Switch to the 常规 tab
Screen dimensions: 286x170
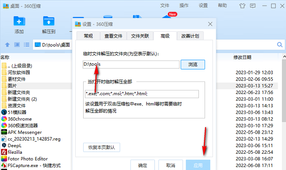(x=88, y=36)
